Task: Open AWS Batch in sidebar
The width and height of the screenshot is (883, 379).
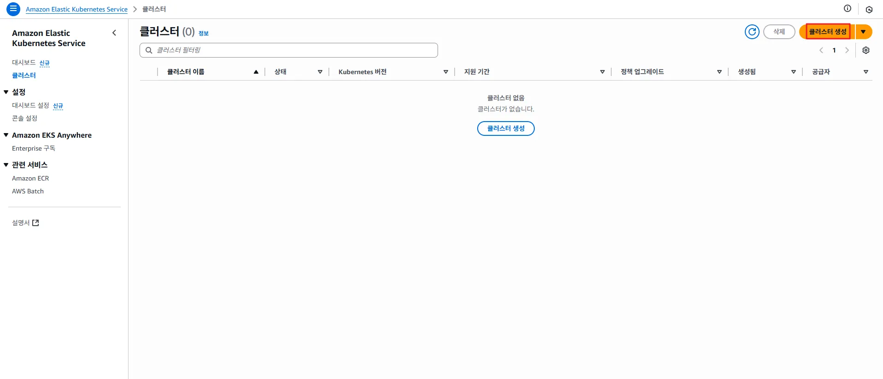Action: [28, 191]
